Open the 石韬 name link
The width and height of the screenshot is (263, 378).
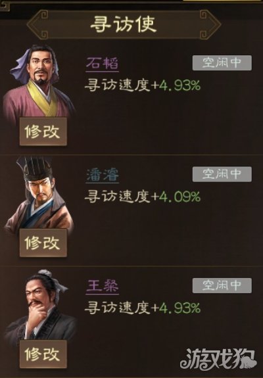click(102, 64)
